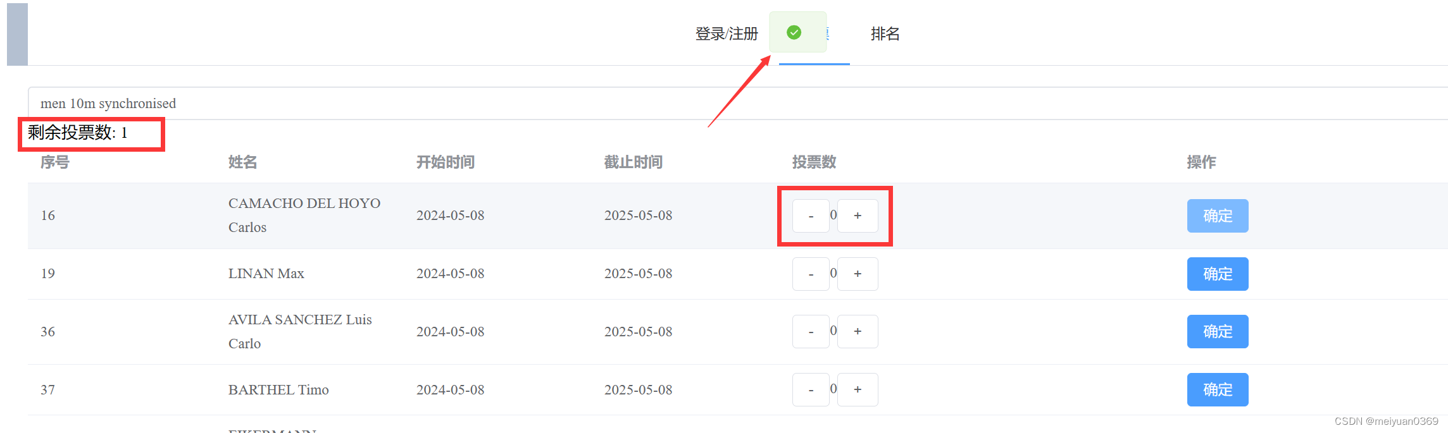Confirm vote for AVILA SANCHEZ Luis Carlo
The image size is (1448, 433).
(x=1218, y=331)
